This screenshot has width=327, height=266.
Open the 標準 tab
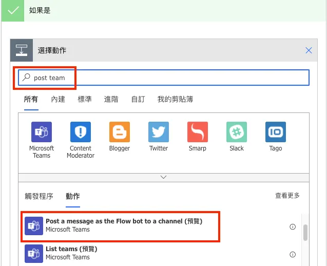(x=85, y=99)
